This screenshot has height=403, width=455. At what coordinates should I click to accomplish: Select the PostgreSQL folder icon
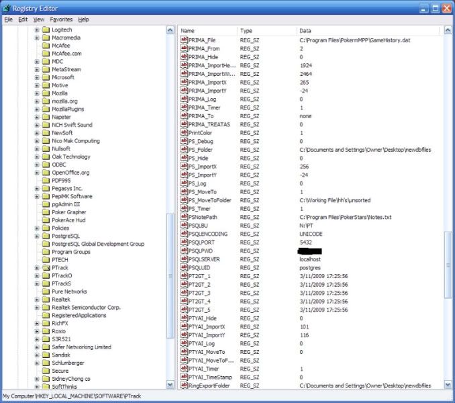click(x=46, y=236)
